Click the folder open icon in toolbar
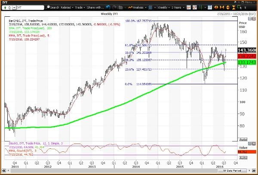 [120, 7]
